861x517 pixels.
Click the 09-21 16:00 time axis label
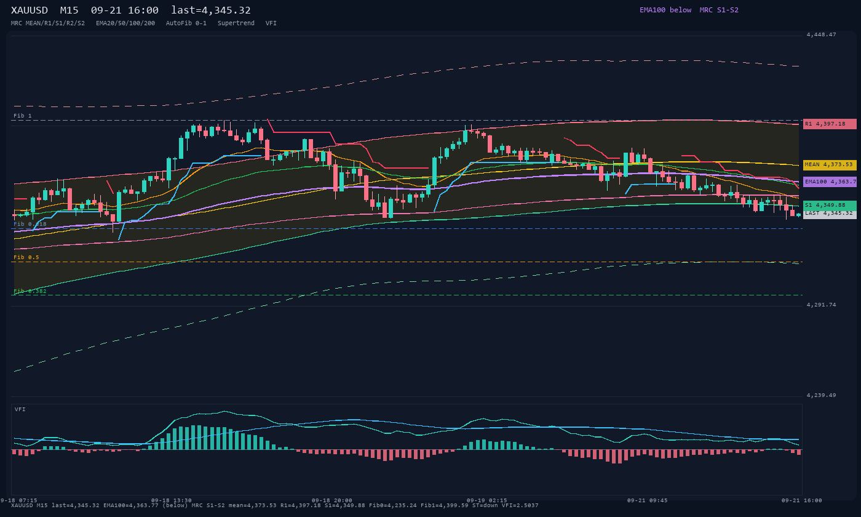click(801, 500)
